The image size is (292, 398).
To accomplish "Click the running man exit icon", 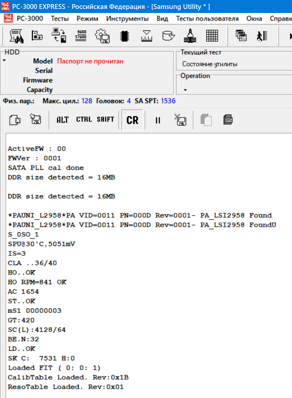I will pyautogui.click(x=262, y=36).
